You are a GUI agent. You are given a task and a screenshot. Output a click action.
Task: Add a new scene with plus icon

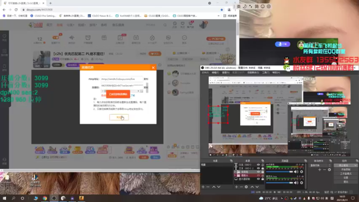203,187
